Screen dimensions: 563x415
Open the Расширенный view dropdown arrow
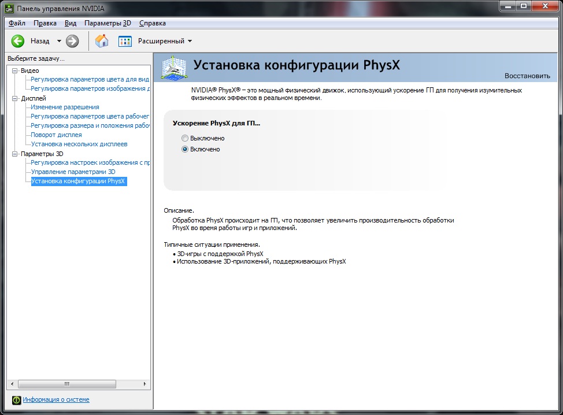[190, 41]
